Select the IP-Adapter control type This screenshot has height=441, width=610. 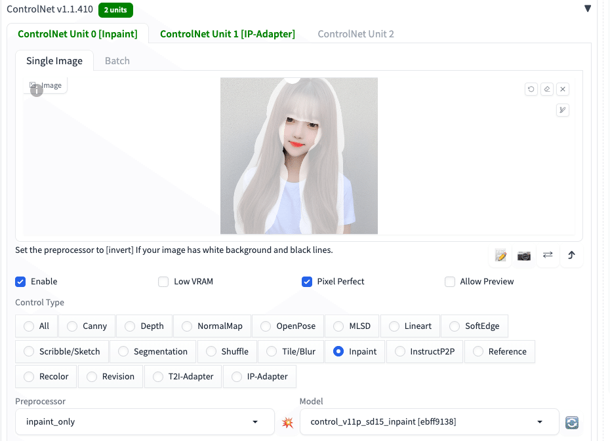tap(260, 377)
